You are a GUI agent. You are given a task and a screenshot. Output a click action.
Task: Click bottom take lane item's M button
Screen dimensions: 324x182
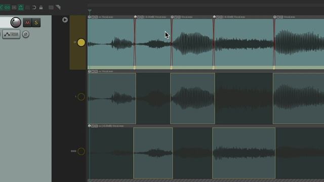tap(93, 126)
